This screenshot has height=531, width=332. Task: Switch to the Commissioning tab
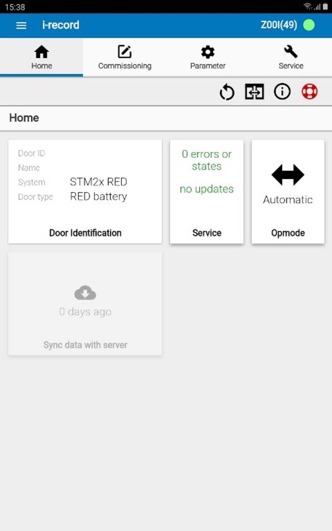(124, 57)
